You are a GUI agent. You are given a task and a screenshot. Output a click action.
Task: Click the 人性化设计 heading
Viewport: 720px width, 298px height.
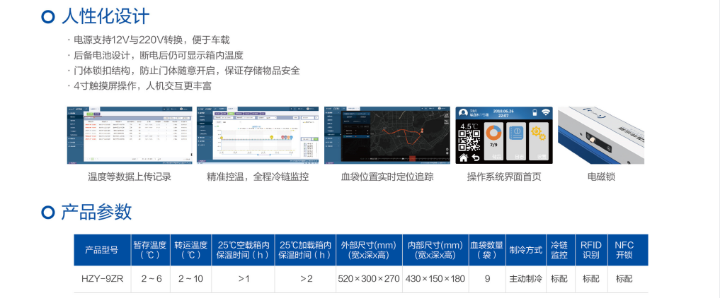pos(105,16)
